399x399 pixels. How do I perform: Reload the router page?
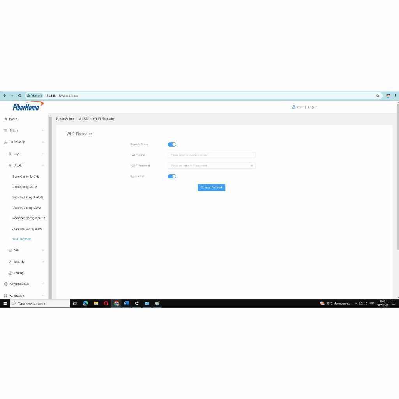(x=19, y=95)
